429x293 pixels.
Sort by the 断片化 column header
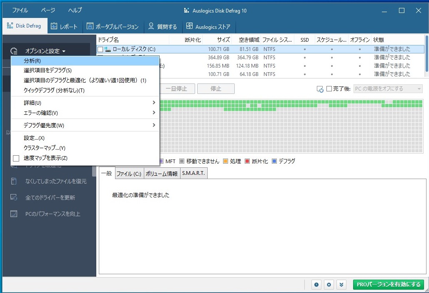pyautogui.click(x=186, y=40)
